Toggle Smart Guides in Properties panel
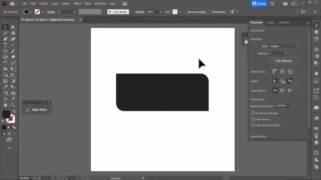This screenshot has height=180, width=321. coord(290,81)
